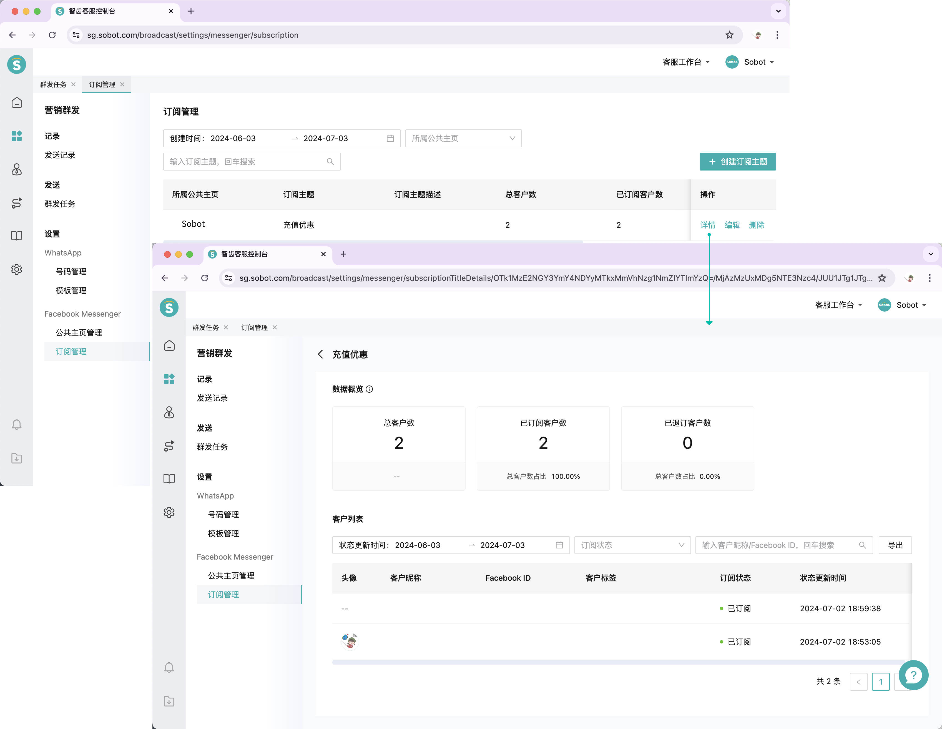This screenshot has width=942, height=729.
Task: Click 创建订阅主题 button
Action: coord(738,162)
